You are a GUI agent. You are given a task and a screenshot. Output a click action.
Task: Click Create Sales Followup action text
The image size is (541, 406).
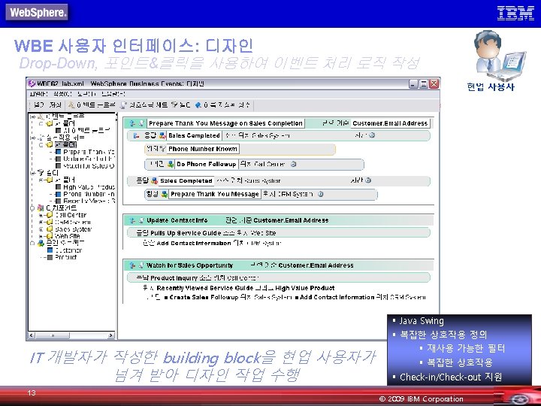tap(204, 297)
